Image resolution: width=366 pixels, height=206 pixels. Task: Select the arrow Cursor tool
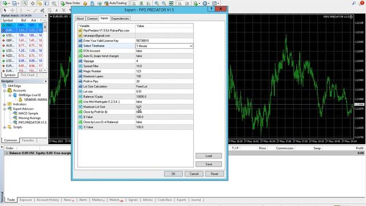click(5, 10)
